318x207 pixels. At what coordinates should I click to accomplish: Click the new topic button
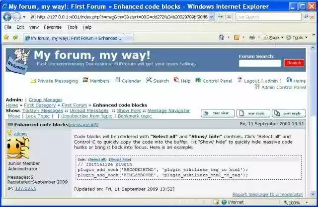click(253, 113)
